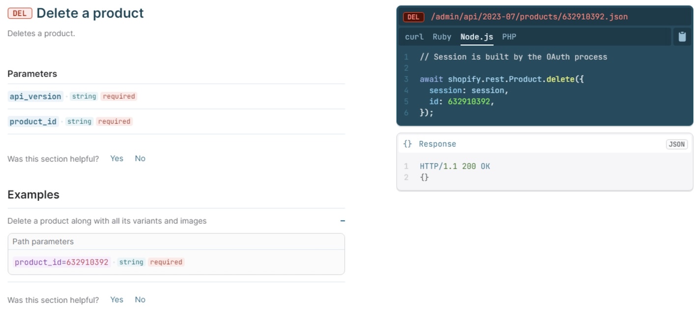Click the Deletes a product description
Viewport: 700px width, 321px height.
coord(41,33)
